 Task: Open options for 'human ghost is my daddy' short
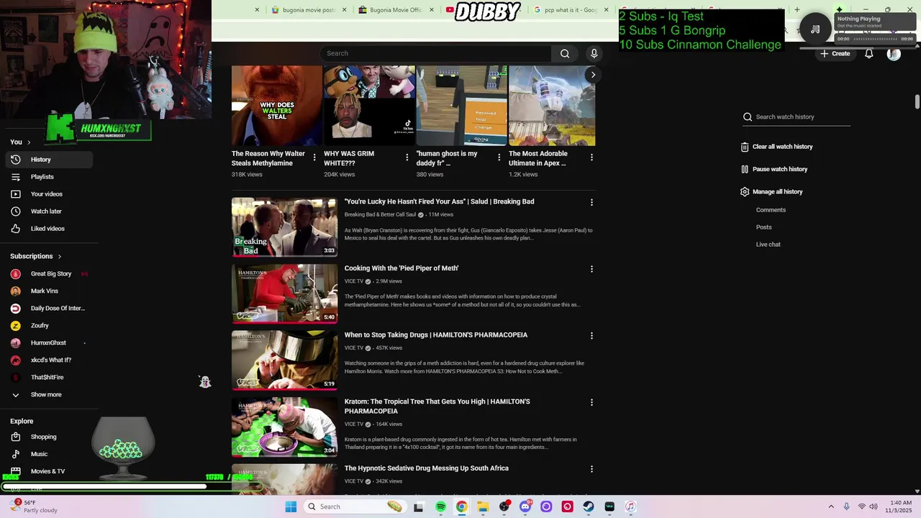click(x=499, y=157)
